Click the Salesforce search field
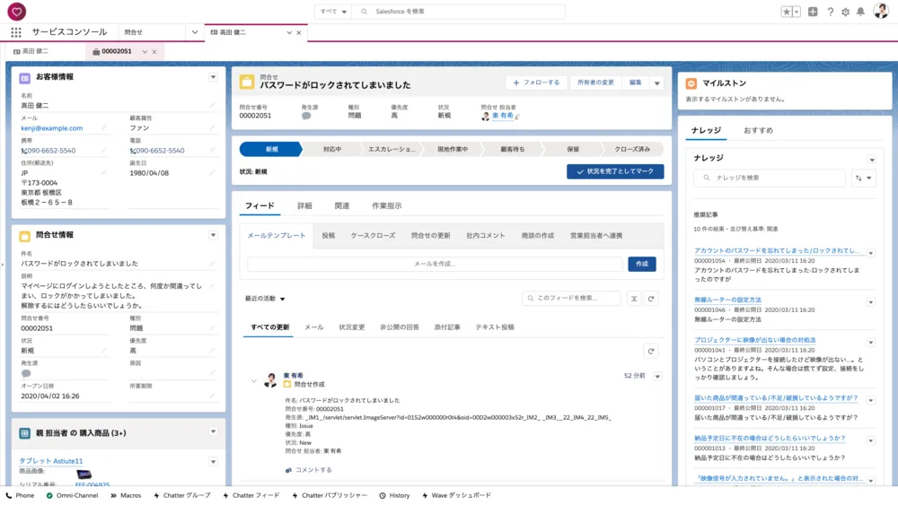Viewport: 898px width, 505px height. click(460, 12)
